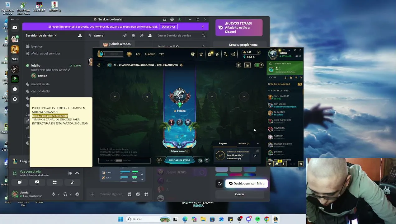396x224 pixels.
Task: Click Cerrar button under themes
Action: 240,194
